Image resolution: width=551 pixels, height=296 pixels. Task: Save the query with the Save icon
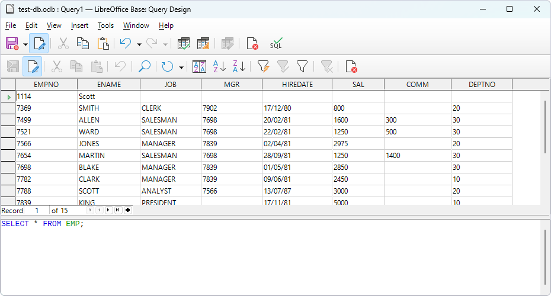[12, 44]
